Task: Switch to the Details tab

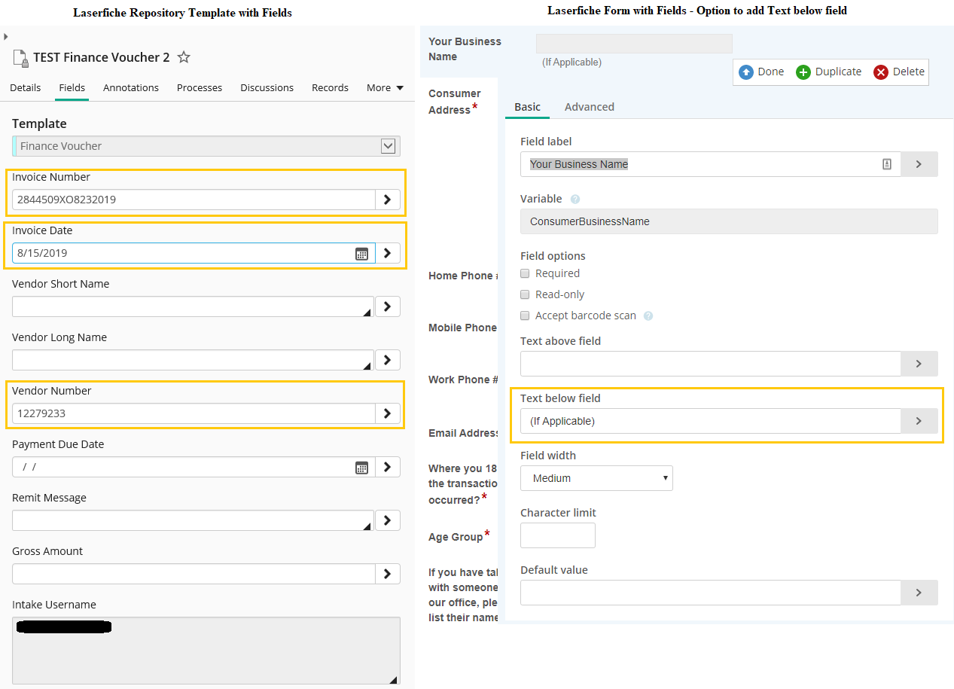Action: 26,87
